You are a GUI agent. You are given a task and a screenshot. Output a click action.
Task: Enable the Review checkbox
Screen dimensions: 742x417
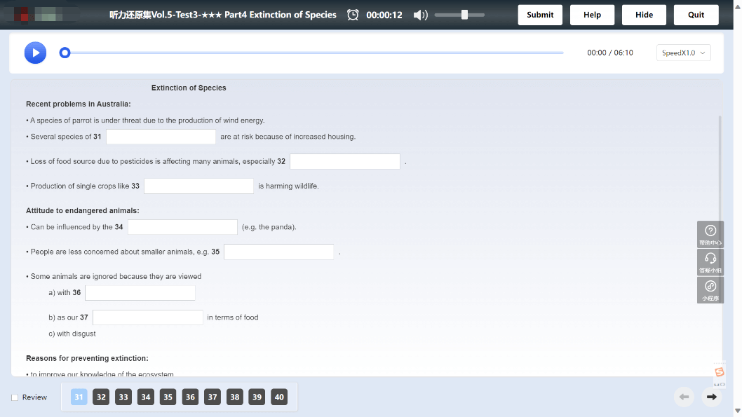15,397
